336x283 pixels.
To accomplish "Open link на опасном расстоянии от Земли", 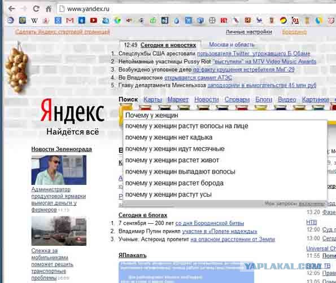I will 233,239.
